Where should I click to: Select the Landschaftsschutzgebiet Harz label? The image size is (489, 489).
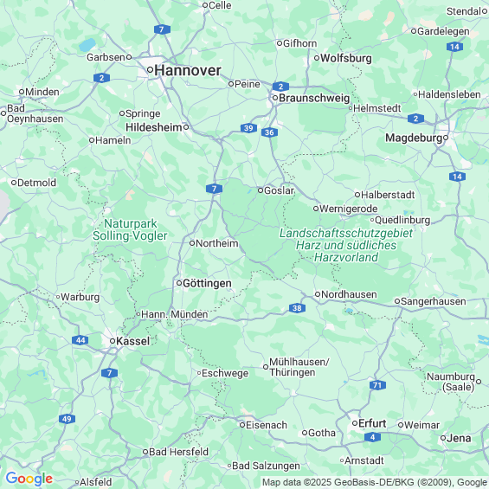(x=346, y=246)
